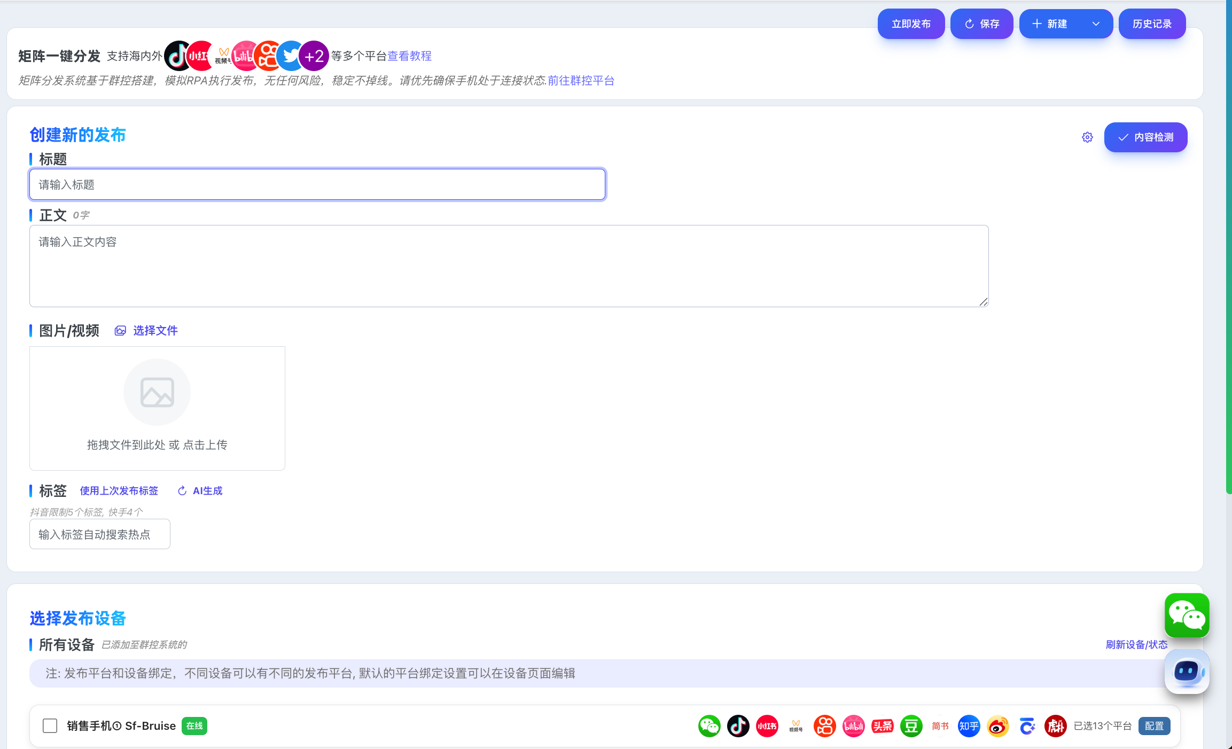Open the robot assistant floating widget
1232x749 pixels.
coord(1187,672)
